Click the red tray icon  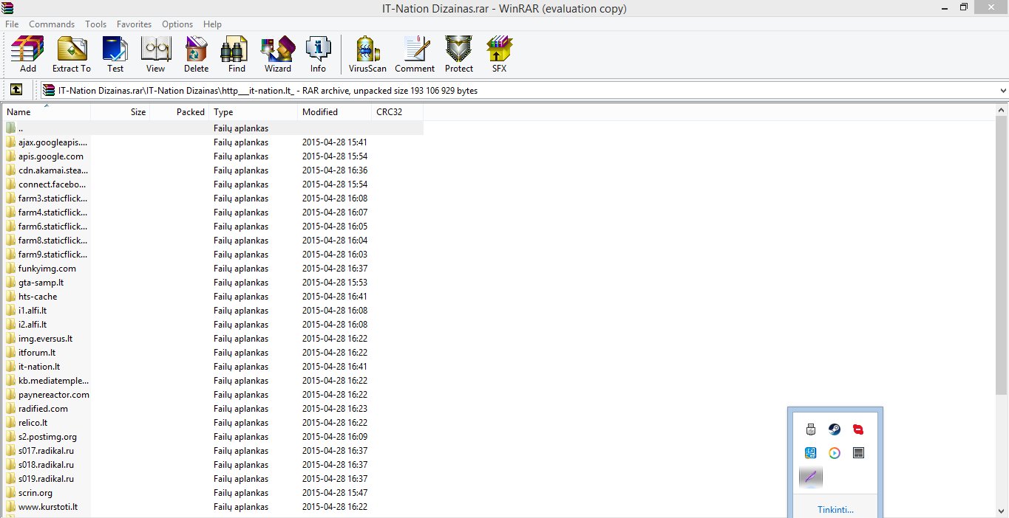pyautogui.click(x=858, y=429)
